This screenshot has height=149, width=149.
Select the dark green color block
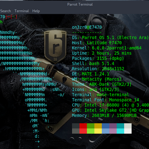(x=91, y=126)
